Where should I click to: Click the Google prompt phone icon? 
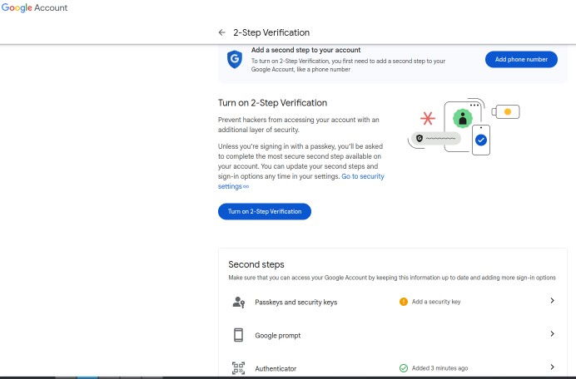238,335
